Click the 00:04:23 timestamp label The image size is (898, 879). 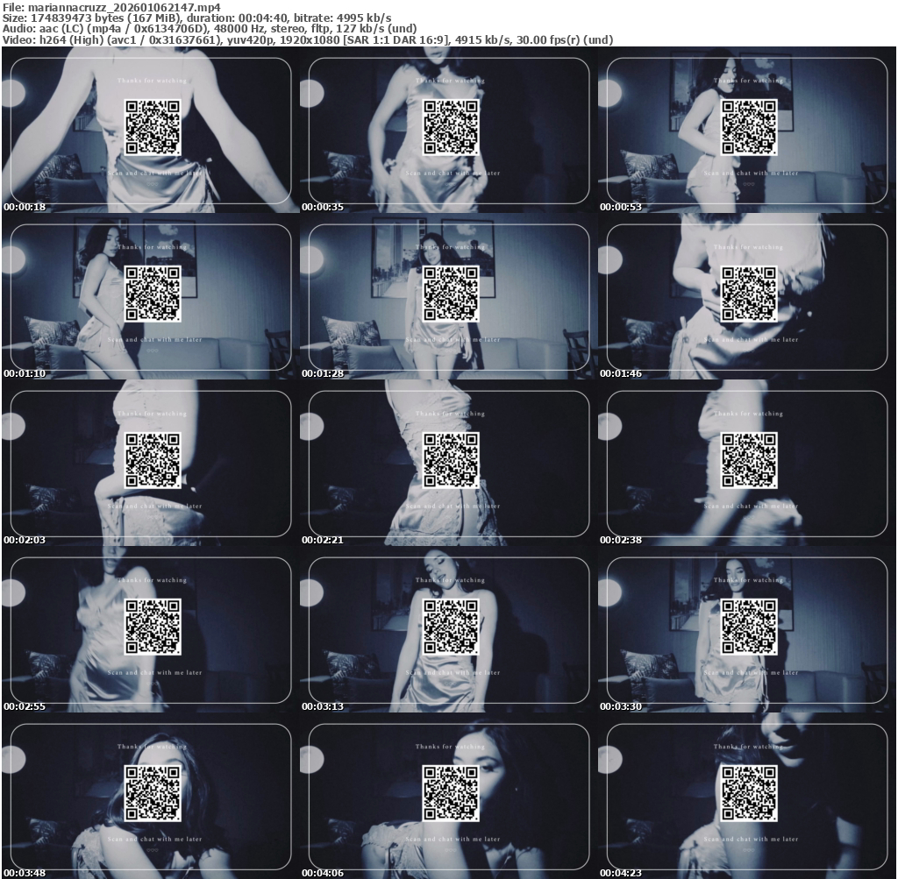[x=621, y=873]
